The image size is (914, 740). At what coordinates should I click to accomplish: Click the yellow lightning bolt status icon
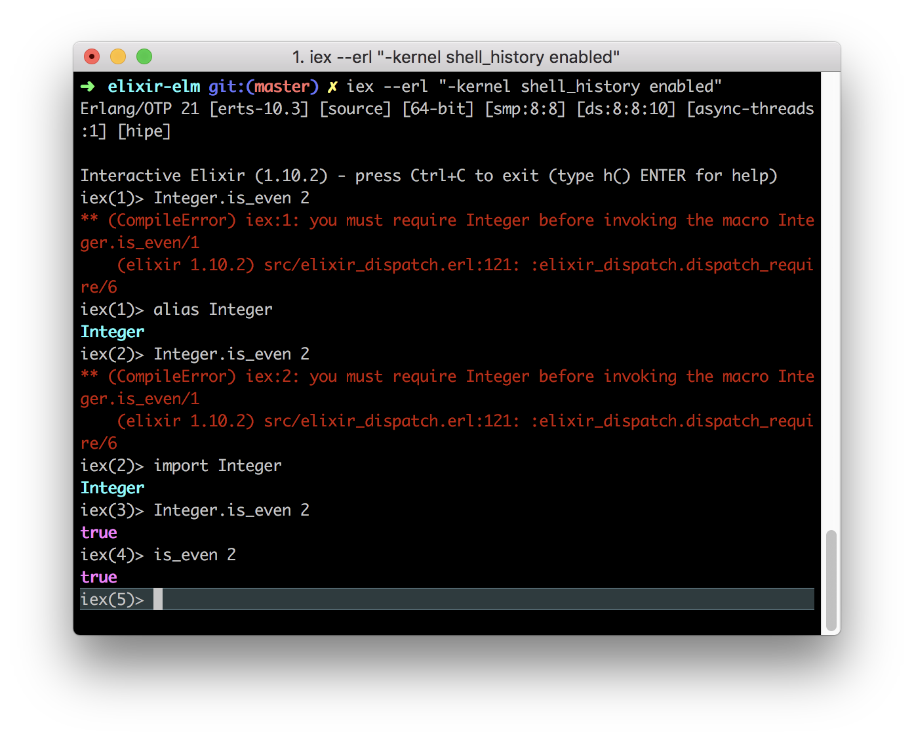332,86
